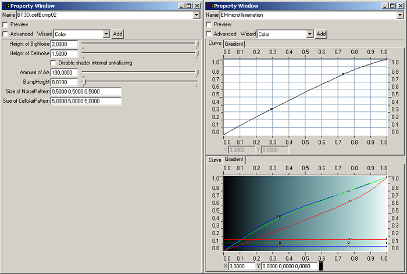Close the BT3D.cellBump02 Property Window
The height and width of the screenshot is (274, 407).
point(197,5)
